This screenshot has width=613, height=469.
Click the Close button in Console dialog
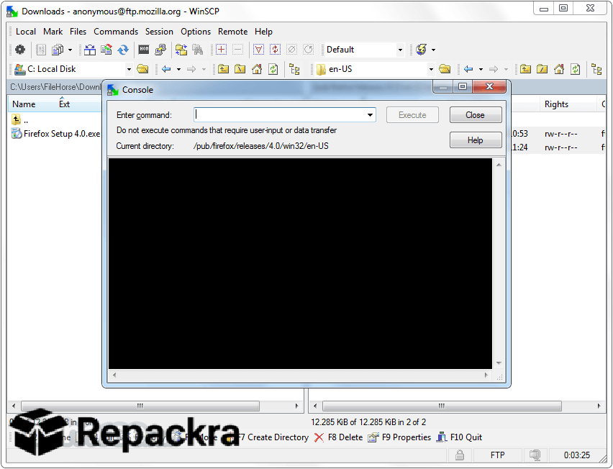tap(476, 115)
